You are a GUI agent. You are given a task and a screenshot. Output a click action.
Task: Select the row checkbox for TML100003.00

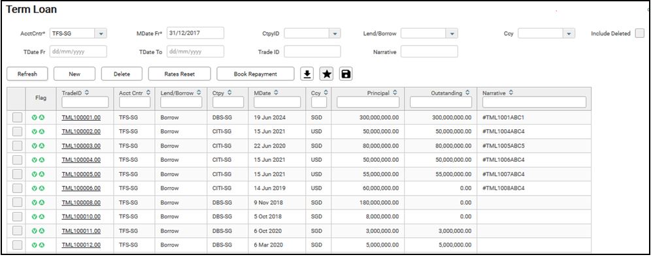[17, 146]
